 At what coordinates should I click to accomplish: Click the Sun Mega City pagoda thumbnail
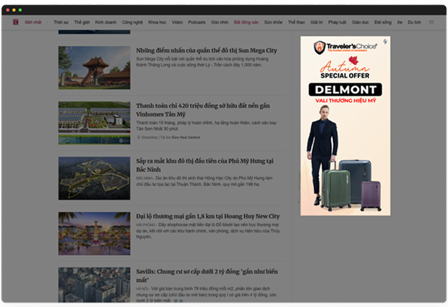[x=94, y=68]
